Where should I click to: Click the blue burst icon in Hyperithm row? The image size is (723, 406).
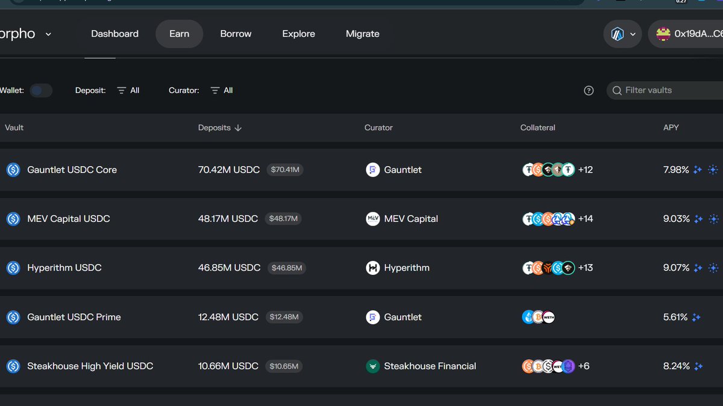(713, 268)
